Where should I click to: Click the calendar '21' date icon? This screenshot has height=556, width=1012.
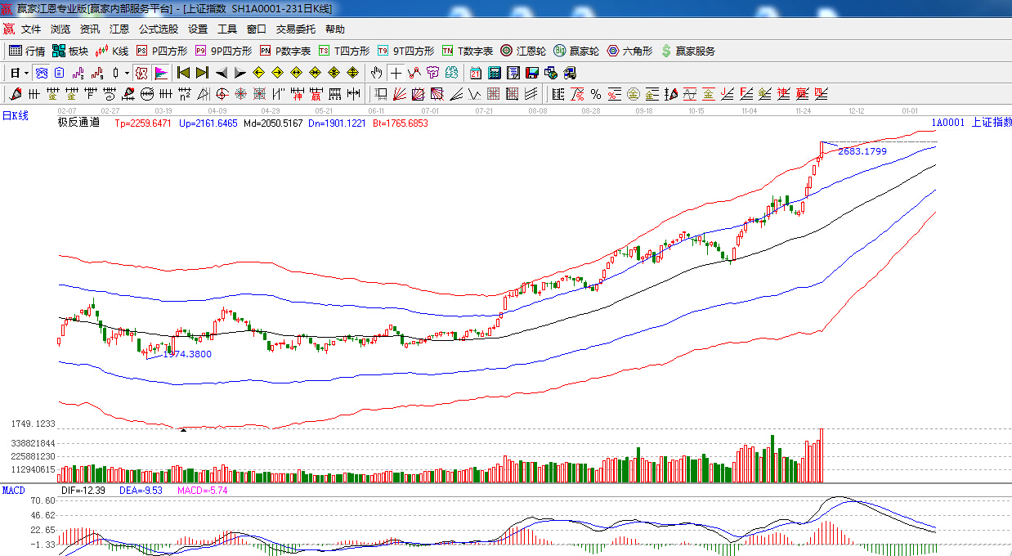475,73
